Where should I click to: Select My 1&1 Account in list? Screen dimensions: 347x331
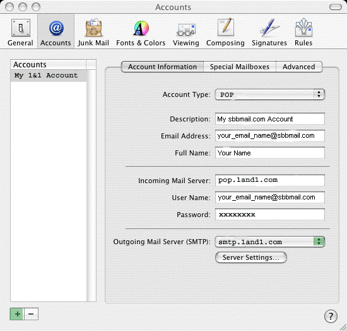coord(49,76)
